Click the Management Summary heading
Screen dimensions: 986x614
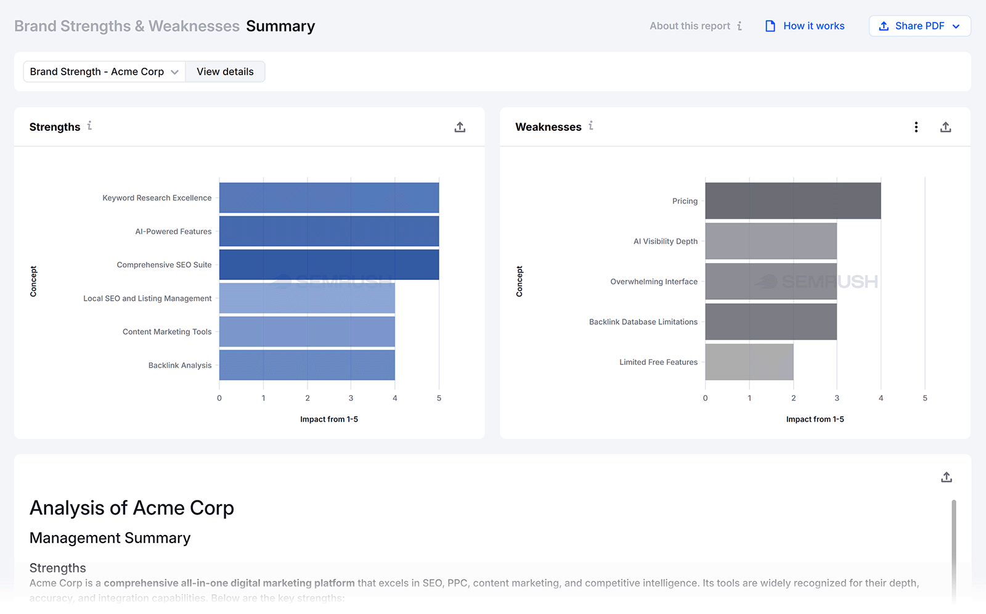click(110, 538)
